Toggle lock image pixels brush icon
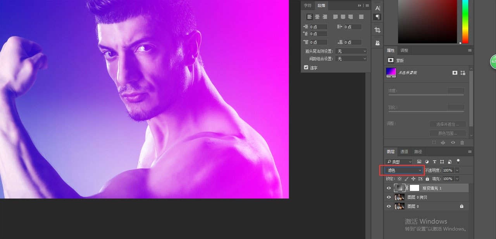This screenshot has height=239, width=496. click(x=406, y=179)
